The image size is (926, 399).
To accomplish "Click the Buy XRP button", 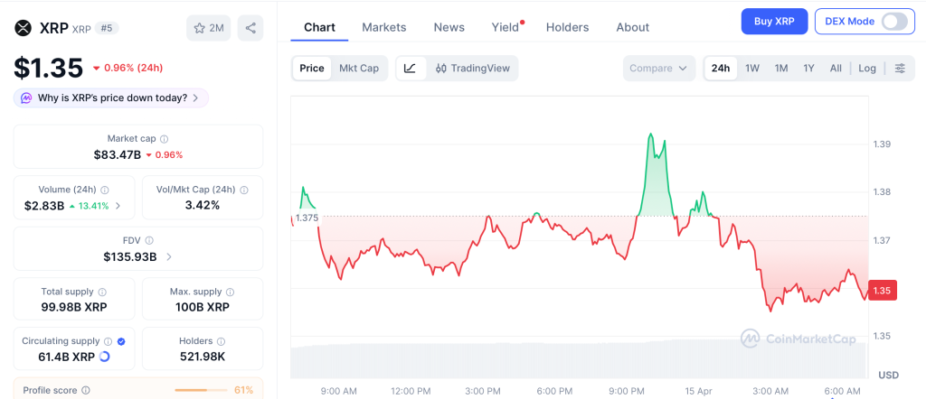I will click(773, 22).
